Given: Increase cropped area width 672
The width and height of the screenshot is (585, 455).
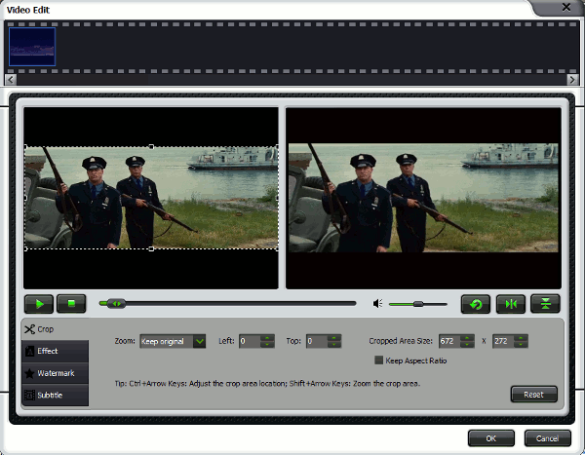Looking at the screenshot, I should [467, 338].
